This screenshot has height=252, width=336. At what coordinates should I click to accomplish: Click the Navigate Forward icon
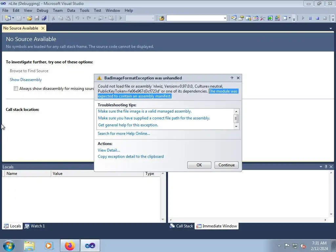point(111,18)
